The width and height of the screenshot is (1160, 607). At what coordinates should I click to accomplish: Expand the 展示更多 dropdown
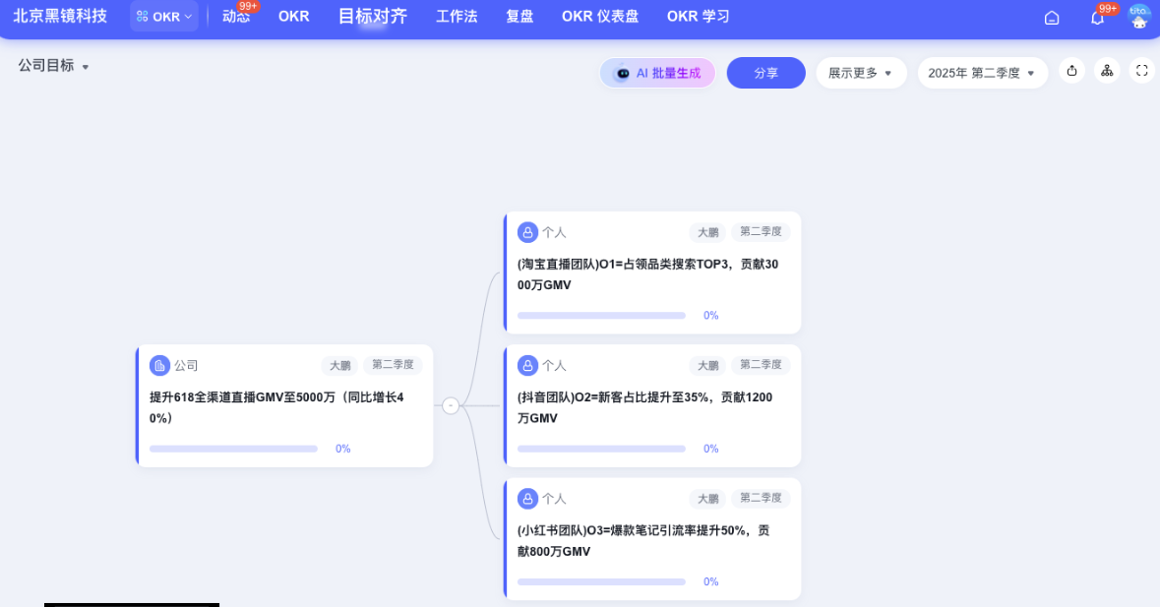click(860, 73)
